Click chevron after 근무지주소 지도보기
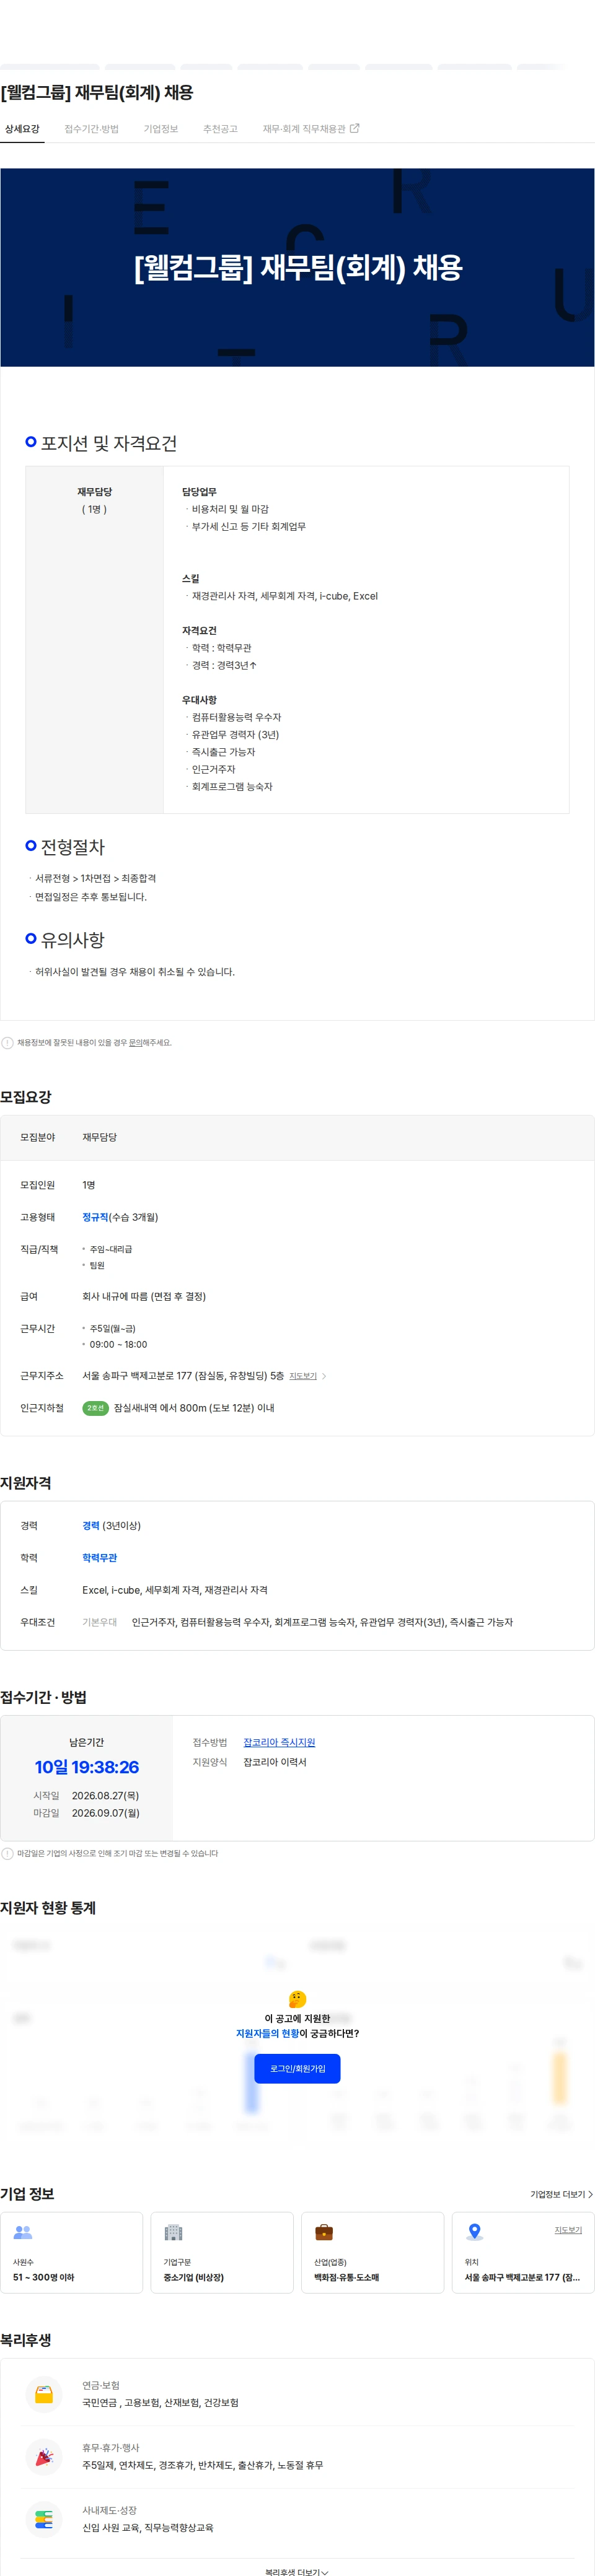The width and height of the screenshot is (595, 2576). [324, 1377]
